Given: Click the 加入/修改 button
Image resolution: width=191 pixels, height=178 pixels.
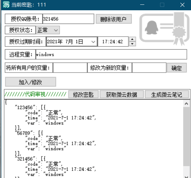Looking at the screenshot, I should [31, 82].
